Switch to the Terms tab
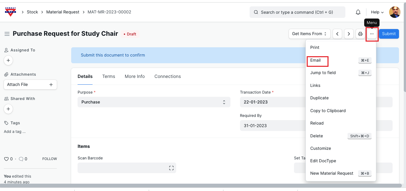 pos(109,76)
